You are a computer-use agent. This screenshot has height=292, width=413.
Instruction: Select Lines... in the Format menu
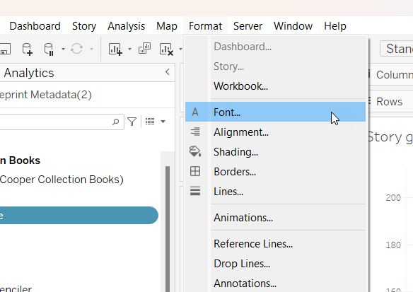(x=275, y=192)
